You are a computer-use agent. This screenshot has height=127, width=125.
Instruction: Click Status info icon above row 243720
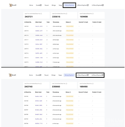pyautogui.click(x=70, y=22)
